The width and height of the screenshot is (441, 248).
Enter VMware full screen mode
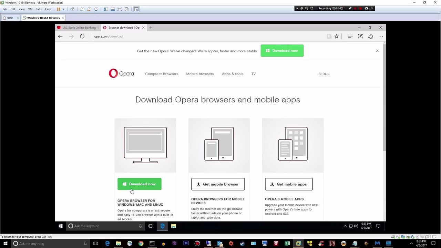point(120,9)
